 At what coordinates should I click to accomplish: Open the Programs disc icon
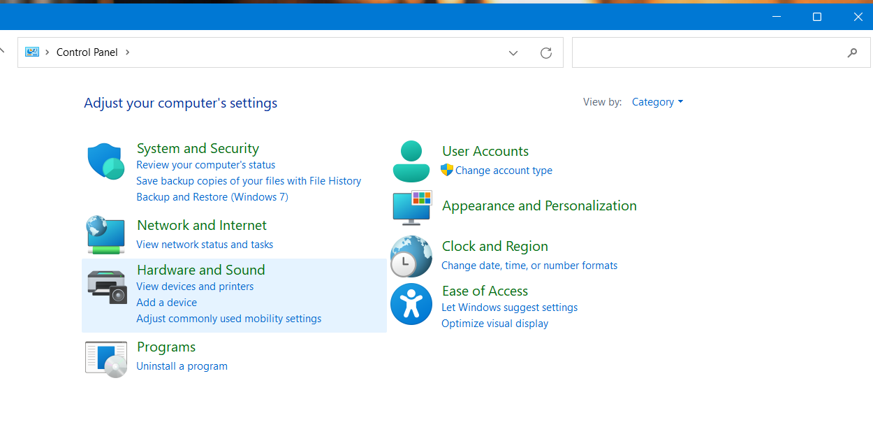(106, 359)
